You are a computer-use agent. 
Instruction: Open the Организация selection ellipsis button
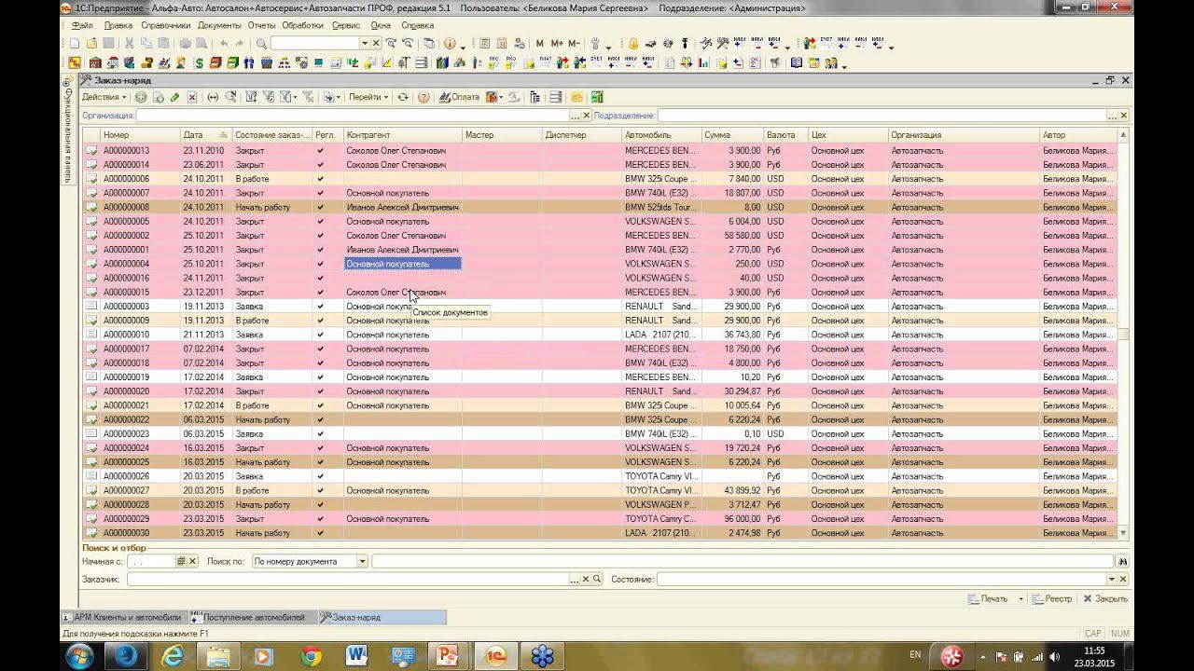[575, 116]
